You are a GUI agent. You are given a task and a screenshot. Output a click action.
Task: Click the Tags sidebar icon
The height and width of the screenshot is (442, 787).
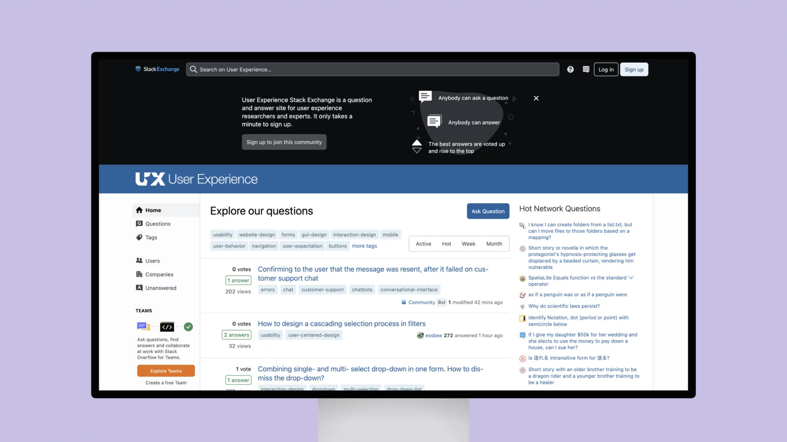click(139, 237)
